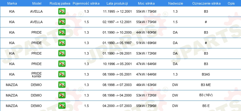Select the Marka column header

pos(12,3)
